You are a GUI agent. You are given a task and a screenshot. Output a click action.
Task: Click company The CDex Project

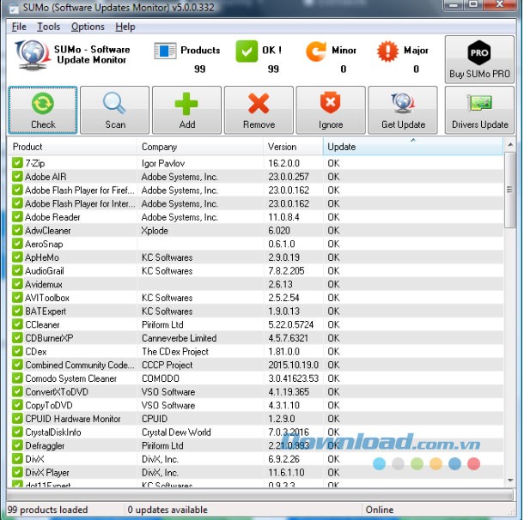[x=175, y=352]
